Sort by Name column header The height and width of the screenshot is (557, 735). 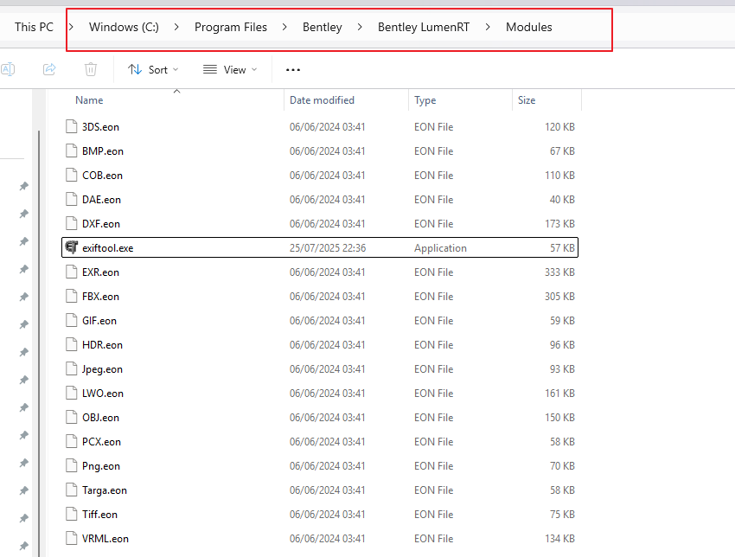(89, 100)
